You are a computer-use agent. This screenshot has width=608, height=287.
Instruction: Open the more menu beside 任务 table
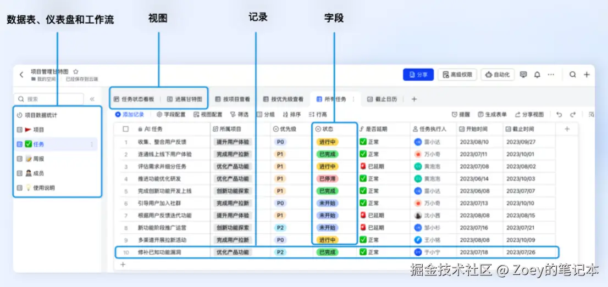pos(92,144)
